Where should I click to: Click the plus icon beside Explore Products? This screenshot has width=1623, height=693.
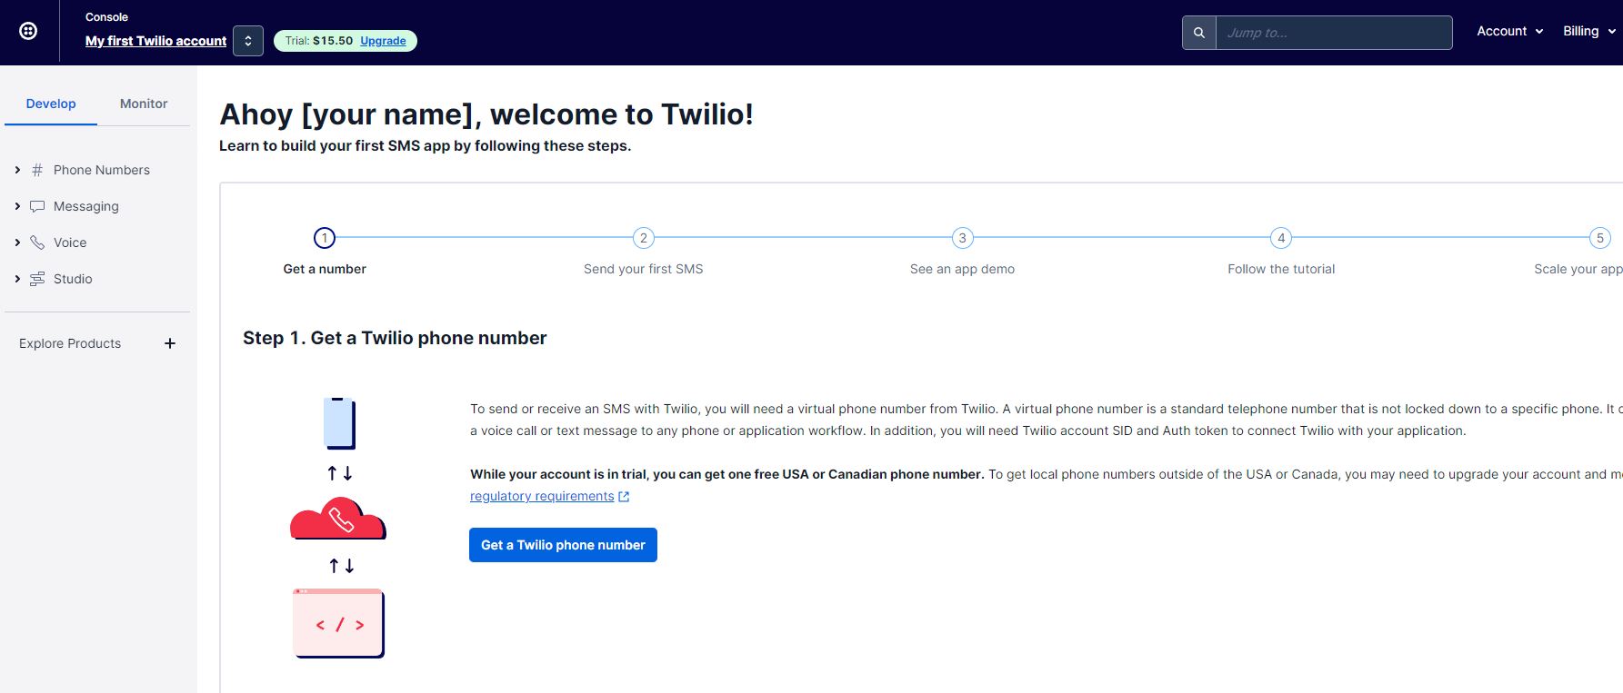[x=170, y=343]
